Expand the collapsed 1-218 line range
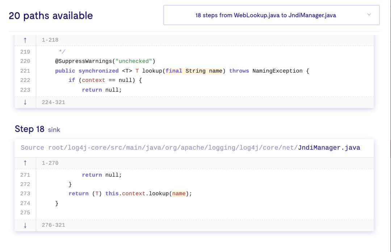This screenshot has height=252, width=391. point(50,40)
